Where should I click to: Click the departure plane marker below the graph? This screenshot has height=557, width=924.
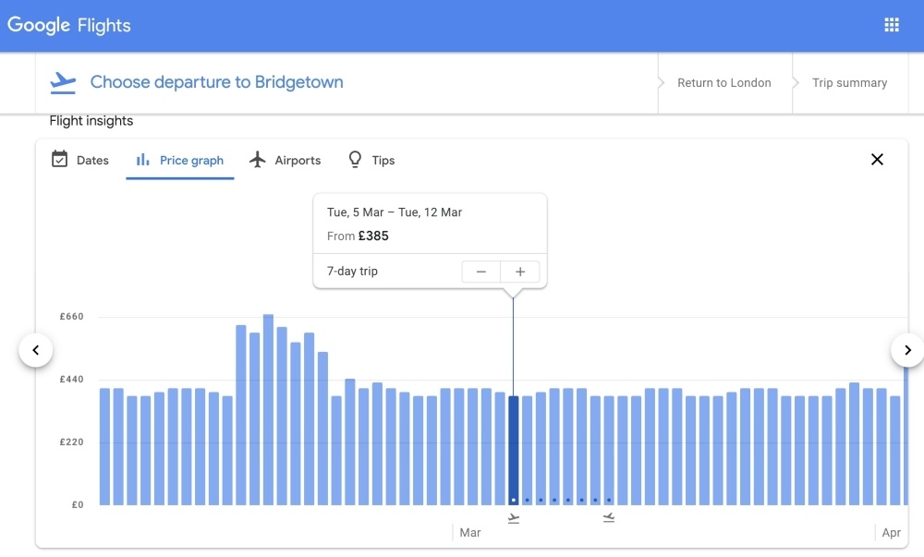pyautogui.click(x=514, y=518)
